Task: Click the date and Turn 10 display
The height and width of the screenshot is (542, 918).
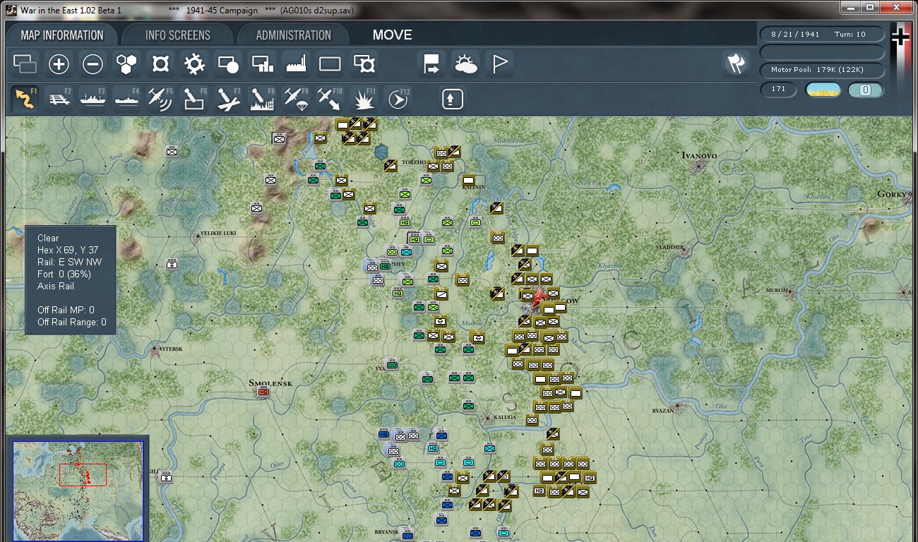Action: coord(822,35)
